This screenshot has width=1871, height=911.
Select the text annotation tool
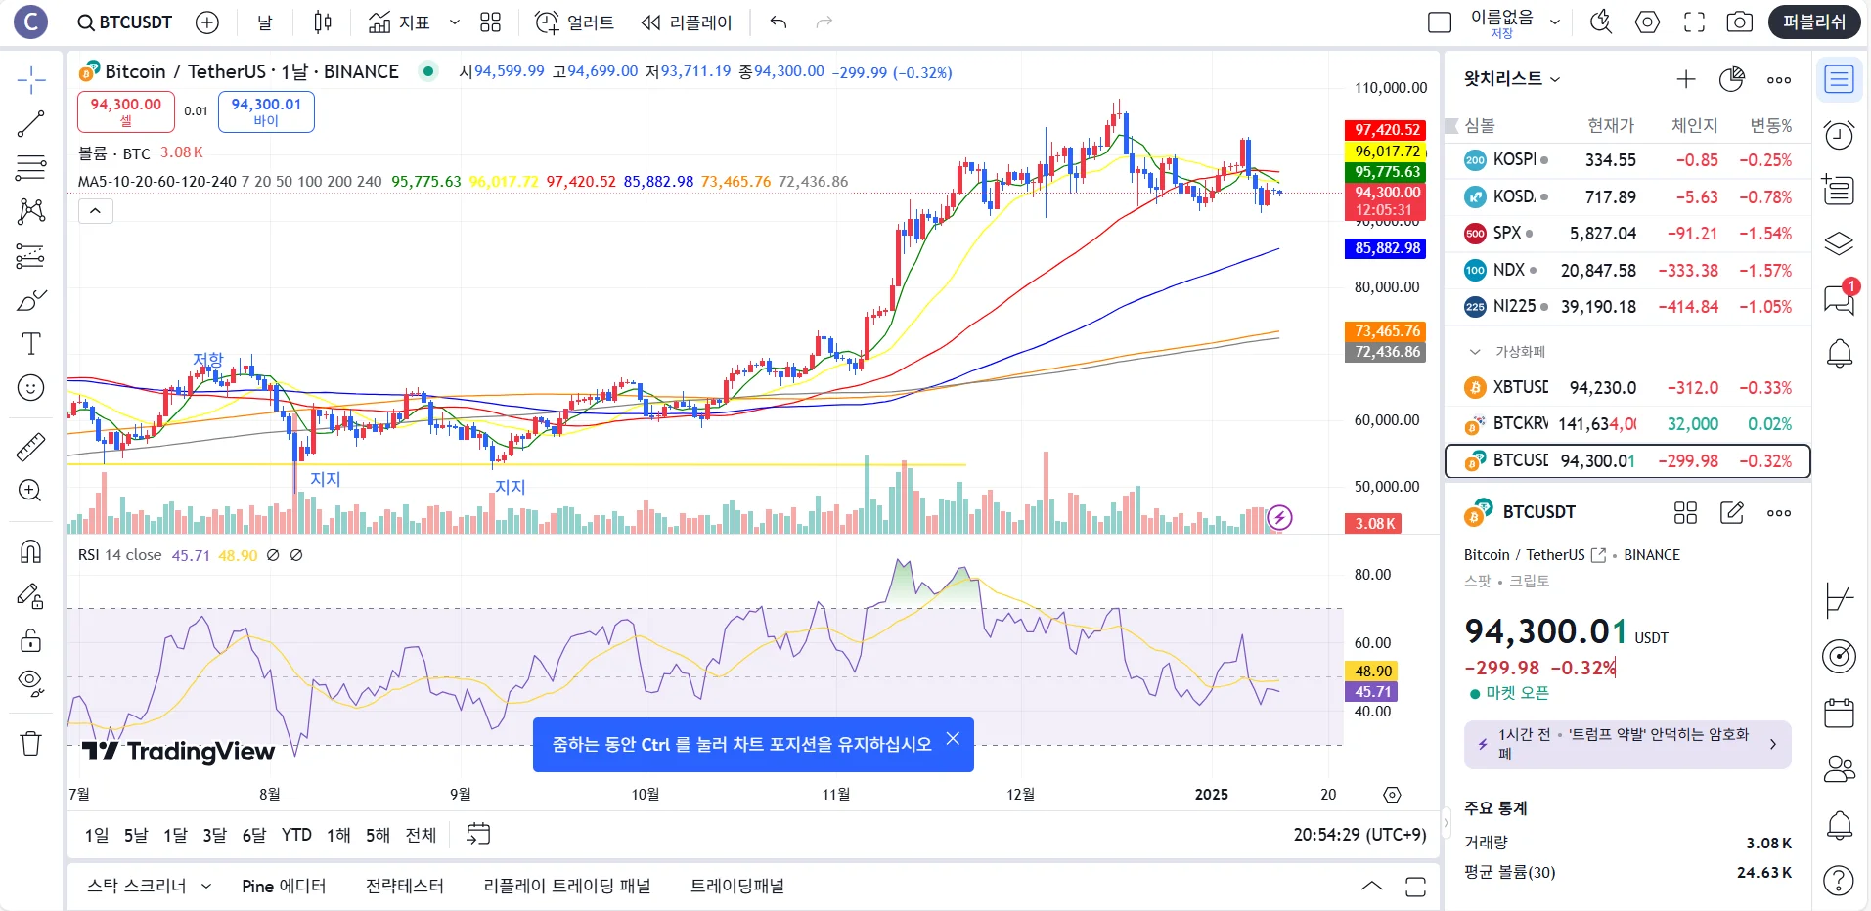point(31,344)
